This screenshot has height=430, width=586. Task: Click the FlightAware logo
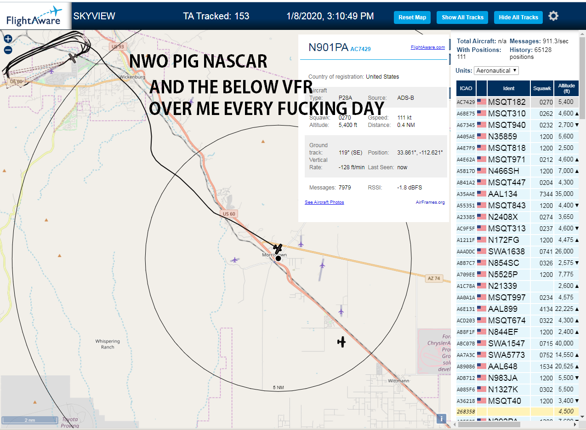[x=35, y=16]
